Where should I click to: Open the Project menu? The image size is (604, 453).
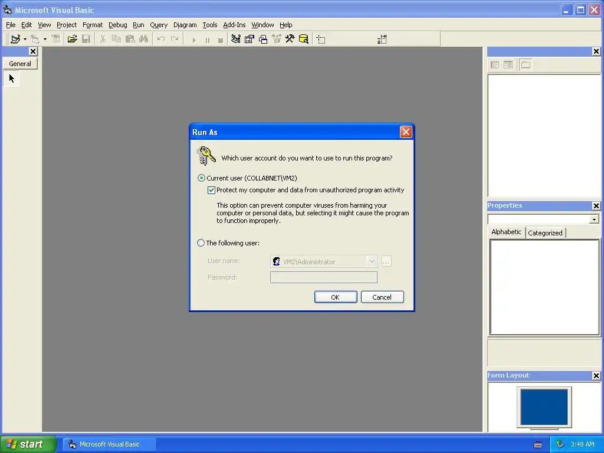click(x=67, y=25)
